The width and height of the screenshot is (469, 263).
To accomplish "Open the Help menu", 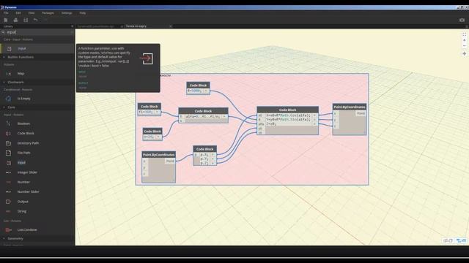I will pyautogui.click(x=83, y=13).
